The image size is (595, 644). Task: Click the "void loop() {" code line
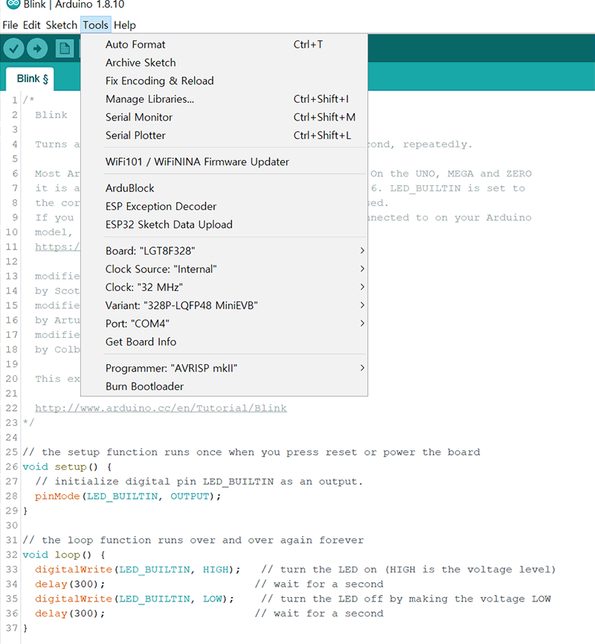(64, 555)
